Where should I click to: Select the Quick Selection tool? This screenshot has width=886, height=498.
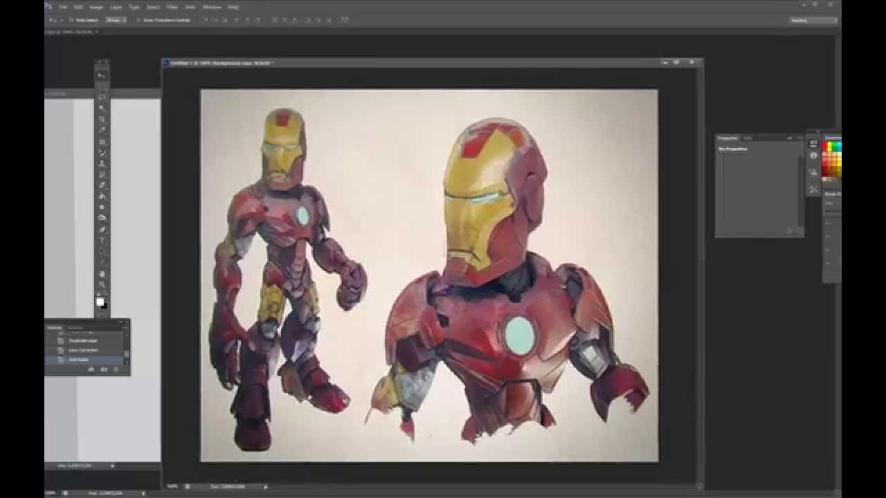(102, 109)
